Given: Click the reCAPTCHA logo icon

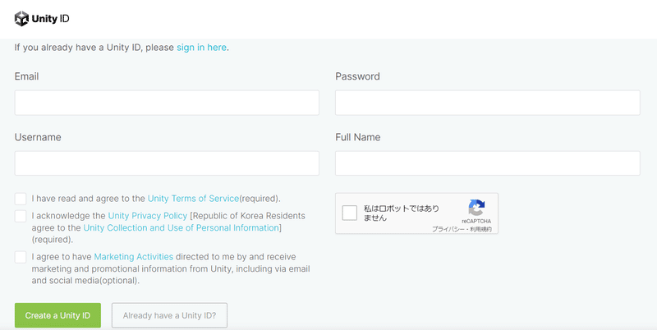Looking at the screenshot, I should pyautogui.click(x=476, y=209).
